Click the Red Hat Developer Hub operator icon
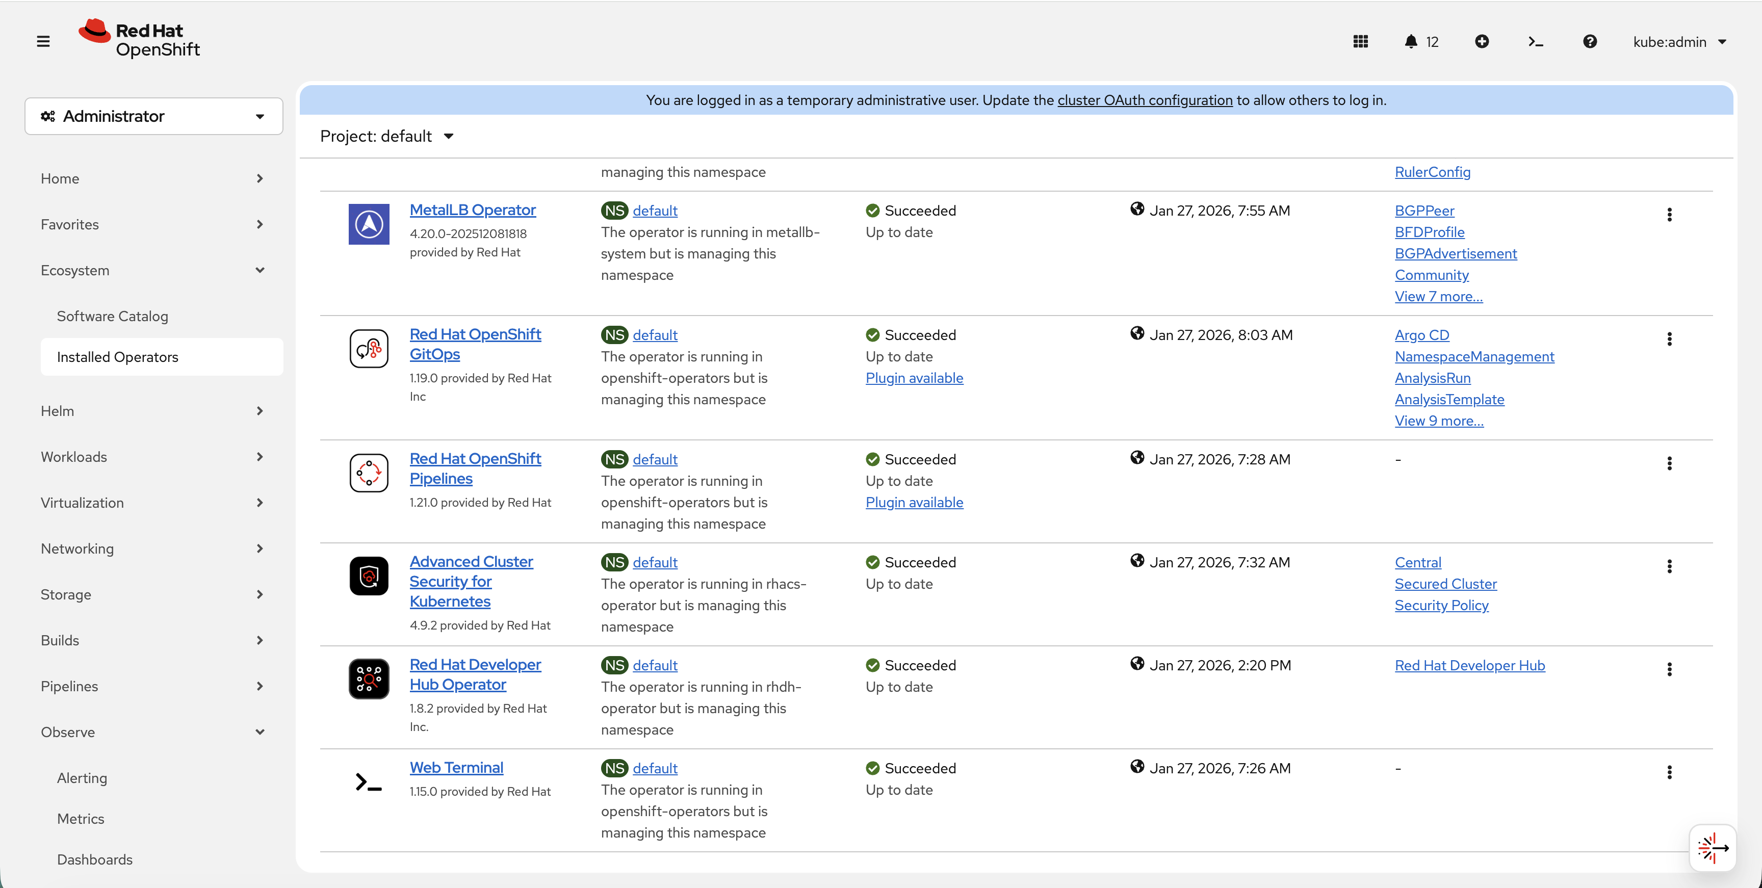Image resolution: width=1762 pixels, height=888 pixels. (x=369, y=678)
